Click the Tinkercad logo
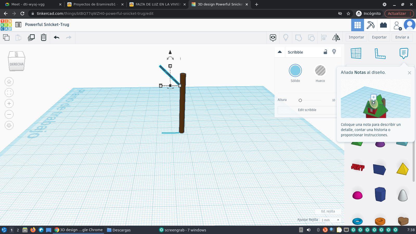This screenshot has height=234, width=416. (6, 25)
